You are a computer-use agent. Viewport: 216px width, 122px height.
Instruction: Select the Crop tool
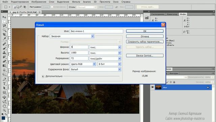click(4, 35)
